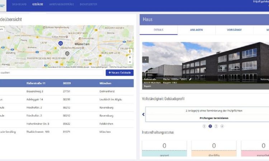
Task: Click the 2 Anlage(n) ohne Terminierung text
Action: pyautogui.click(x=214, y=111)
